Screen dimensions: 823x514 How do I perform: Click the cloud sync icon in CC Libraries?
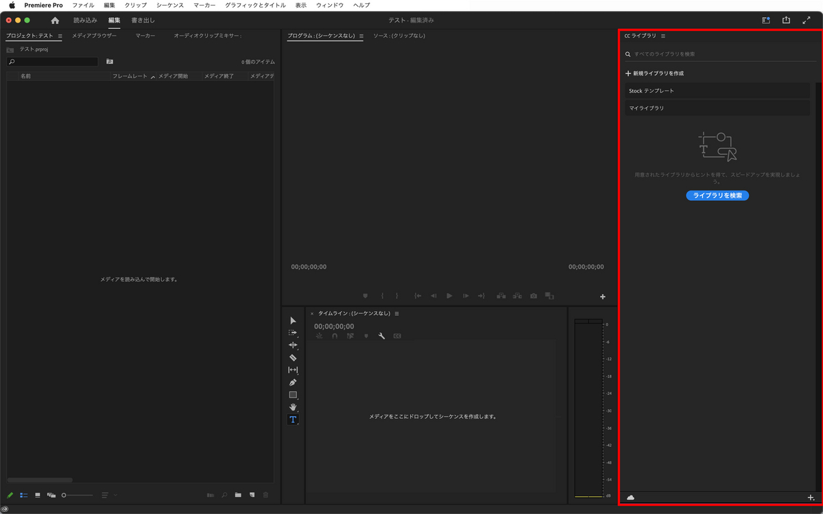[x=630, y=498]
